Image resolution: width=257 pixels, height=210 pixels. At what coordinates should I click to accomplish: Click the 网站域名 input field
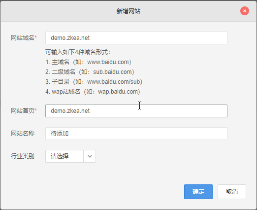point(136,38)
